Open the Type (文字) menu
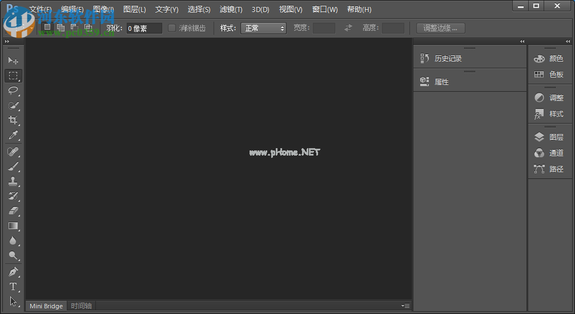Screen dimensions: 575x314 coord(167,10)
